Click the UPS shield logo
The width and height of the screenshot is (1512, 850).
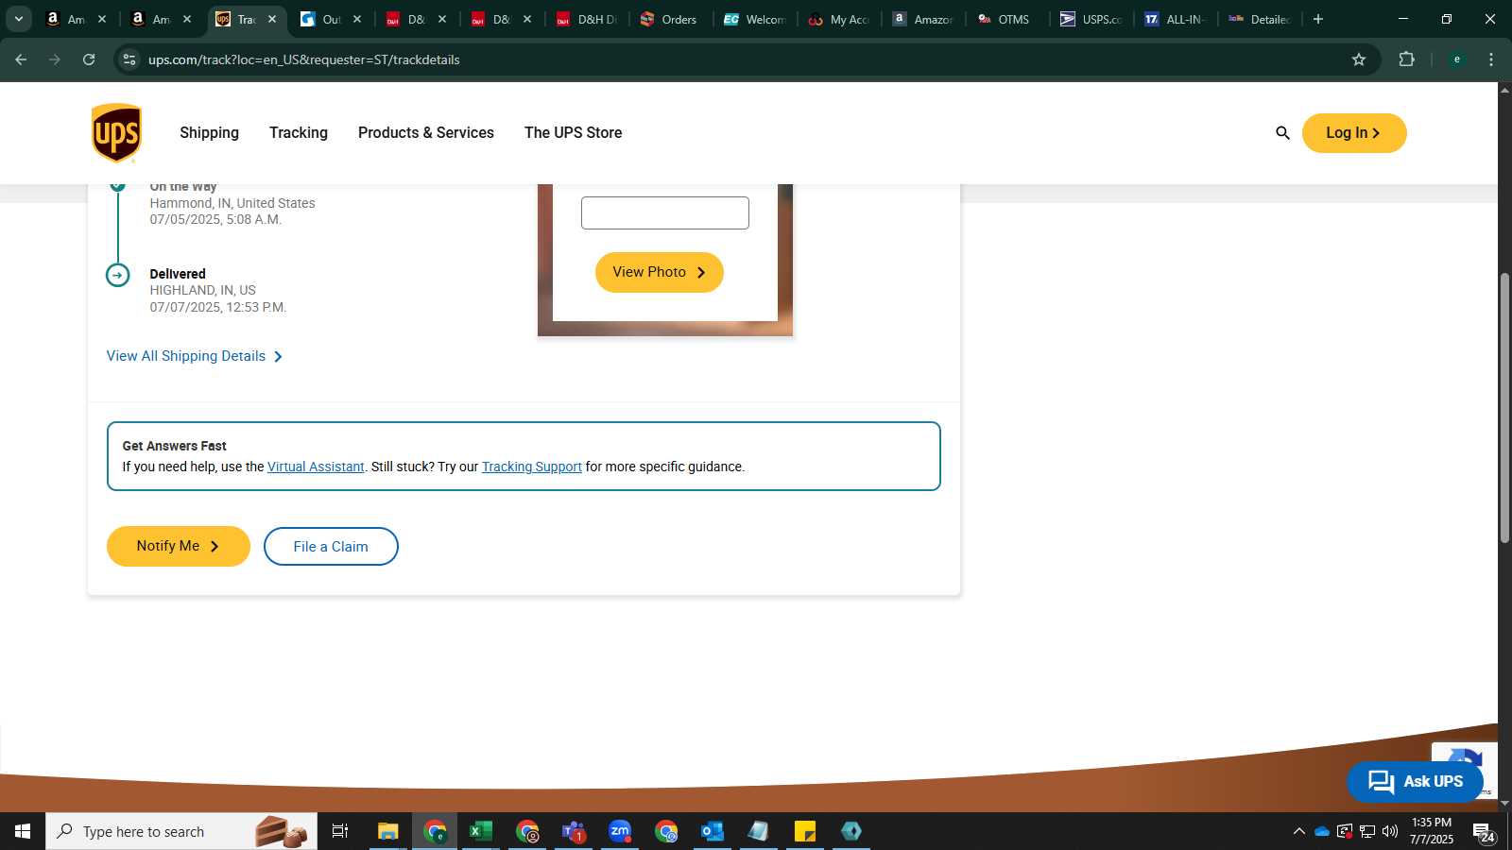(x=116, y=133)
